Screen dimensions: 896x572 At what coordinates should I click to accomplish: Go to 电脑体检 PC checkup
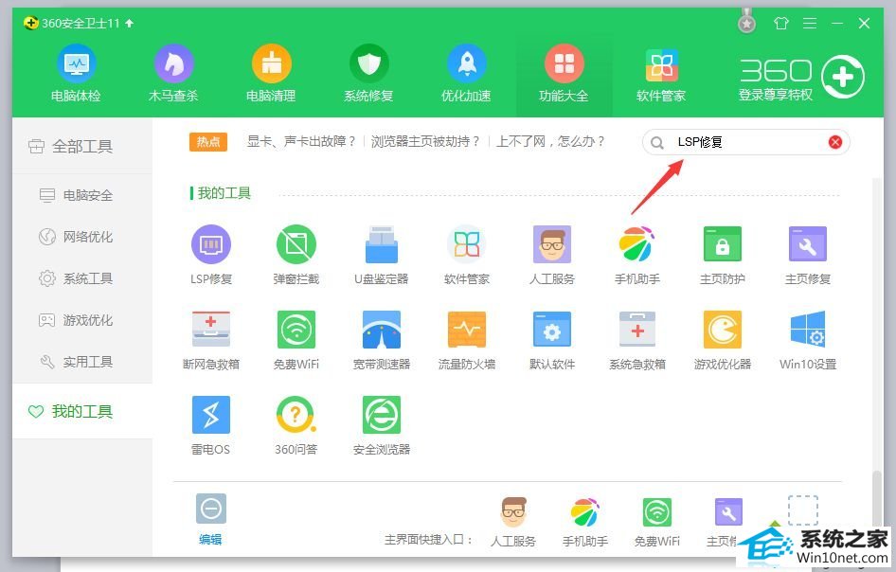[76, 74]
